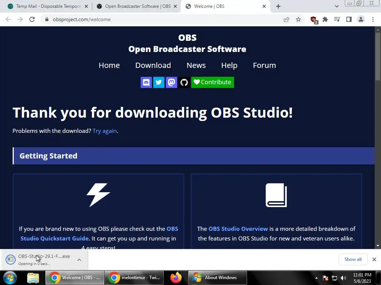Open Firefox from the taskbar
Image resolution: width=381 pixels, height=285 pixels.
point(176,278)
